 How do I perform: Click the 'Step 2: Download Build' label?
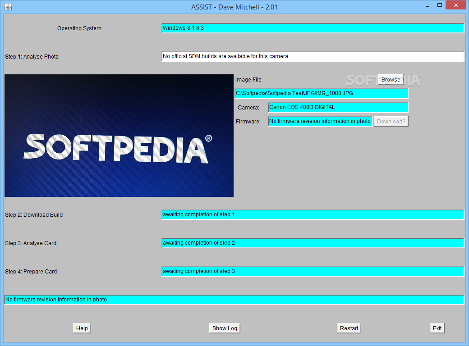pyautogui.click(x=34, y=214)
